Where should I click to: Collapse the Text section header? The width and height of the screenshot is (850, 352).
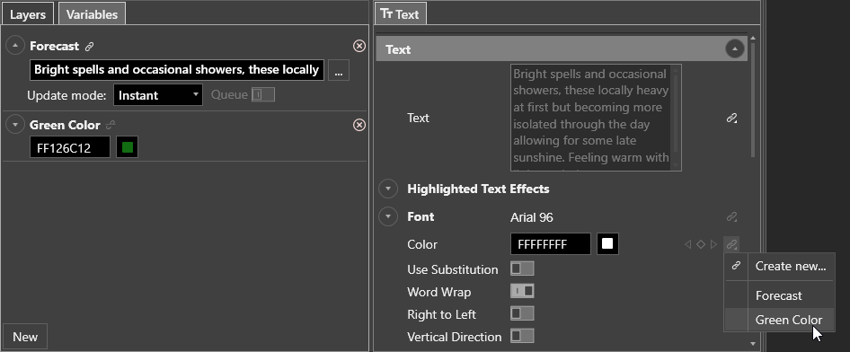coord(734,49)
